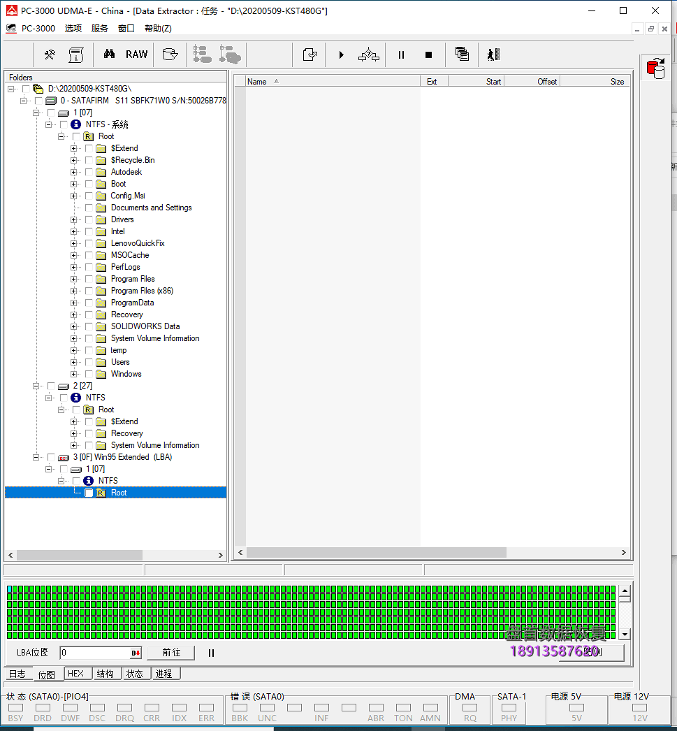Check the Drivers folder checkbox
This screenshot has width=677, height=731.
89,219
